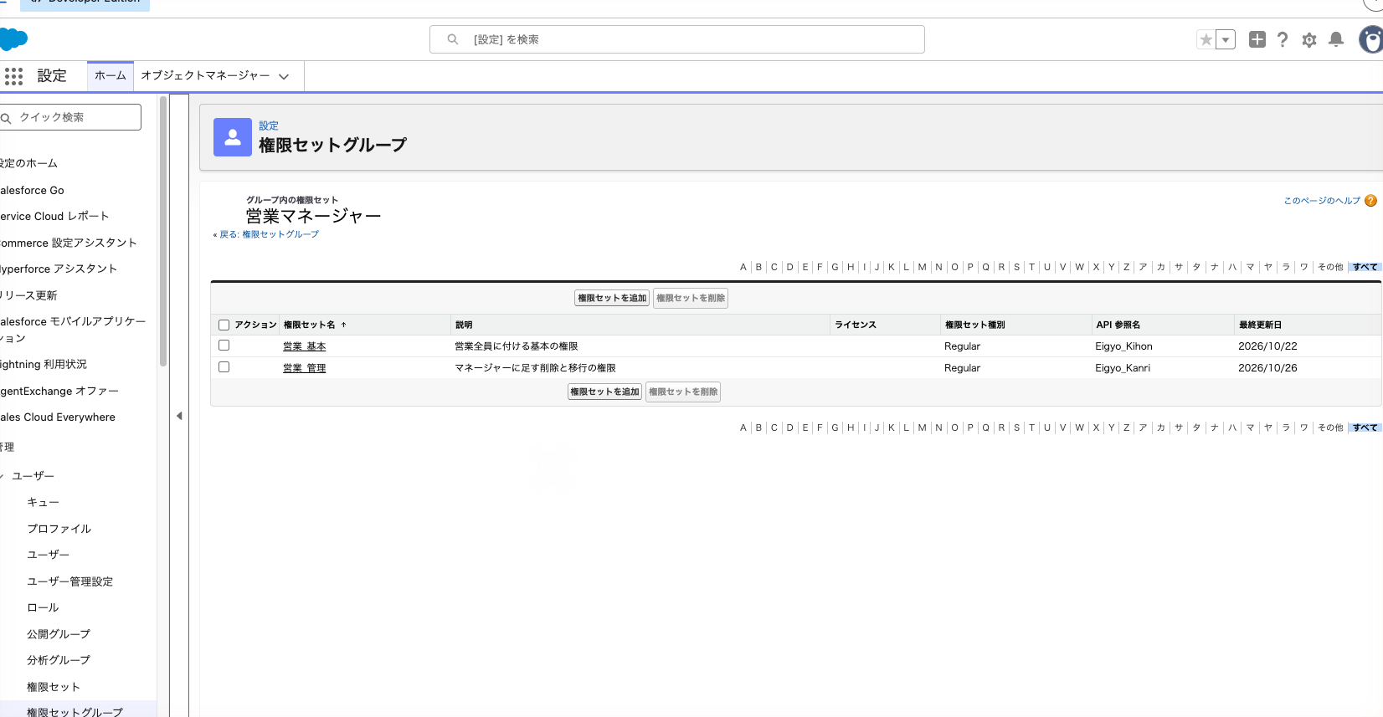This screenshot has width=1383, height=717.
Task: Focus the [設定]を検索 search field
Action: (x=676, y=39)
